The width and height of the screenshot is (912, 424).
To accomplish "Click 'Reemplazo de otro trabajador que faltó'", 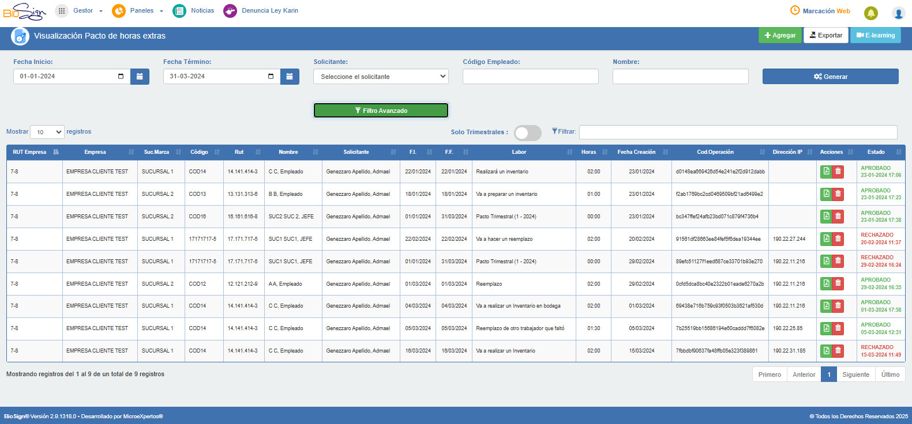I will pyautogui.click(x=520, y=328).
